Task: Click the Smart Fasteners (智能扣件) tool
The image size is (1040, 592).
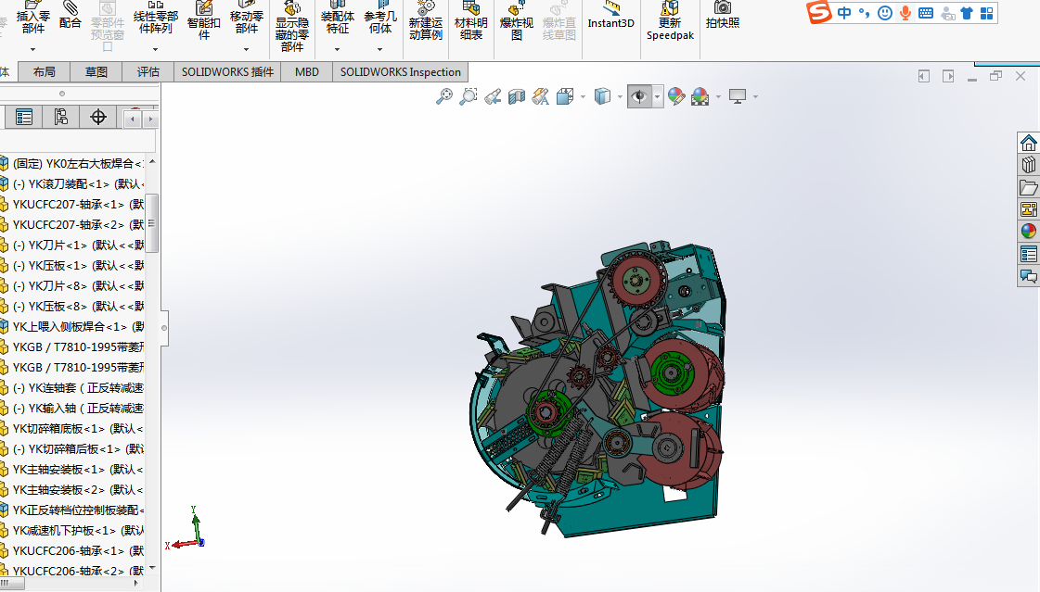Action: tap(203, 21)
